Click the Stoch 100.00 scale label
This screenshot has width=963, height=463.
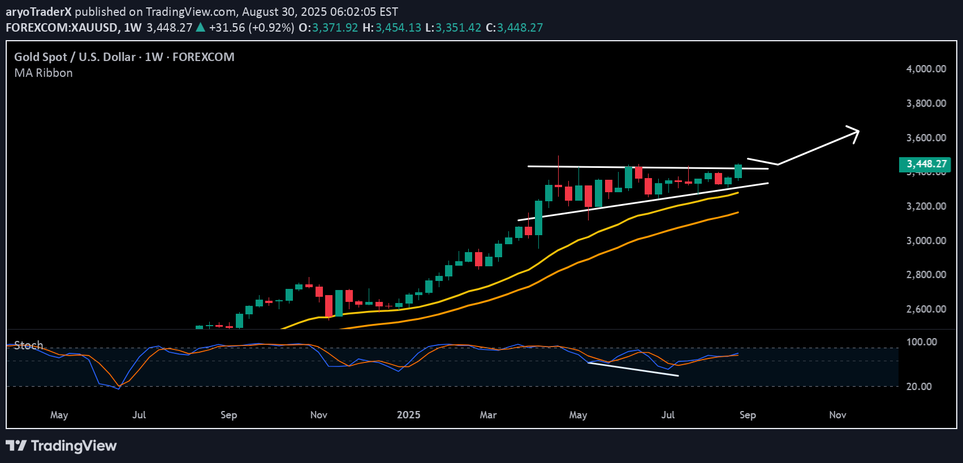pos(921,342)
